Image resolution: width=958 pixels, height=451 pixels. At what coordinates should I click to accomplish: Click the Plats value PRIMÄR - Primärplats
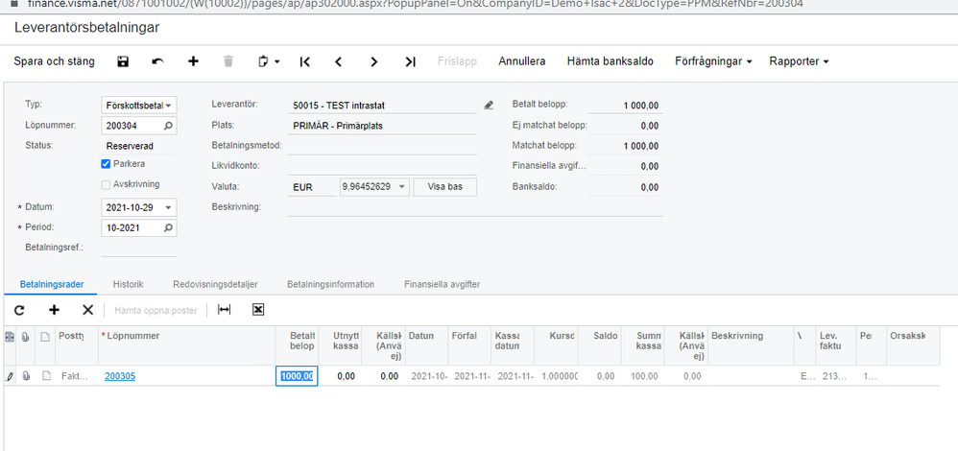pyautogui.click(x=382, y=126)
